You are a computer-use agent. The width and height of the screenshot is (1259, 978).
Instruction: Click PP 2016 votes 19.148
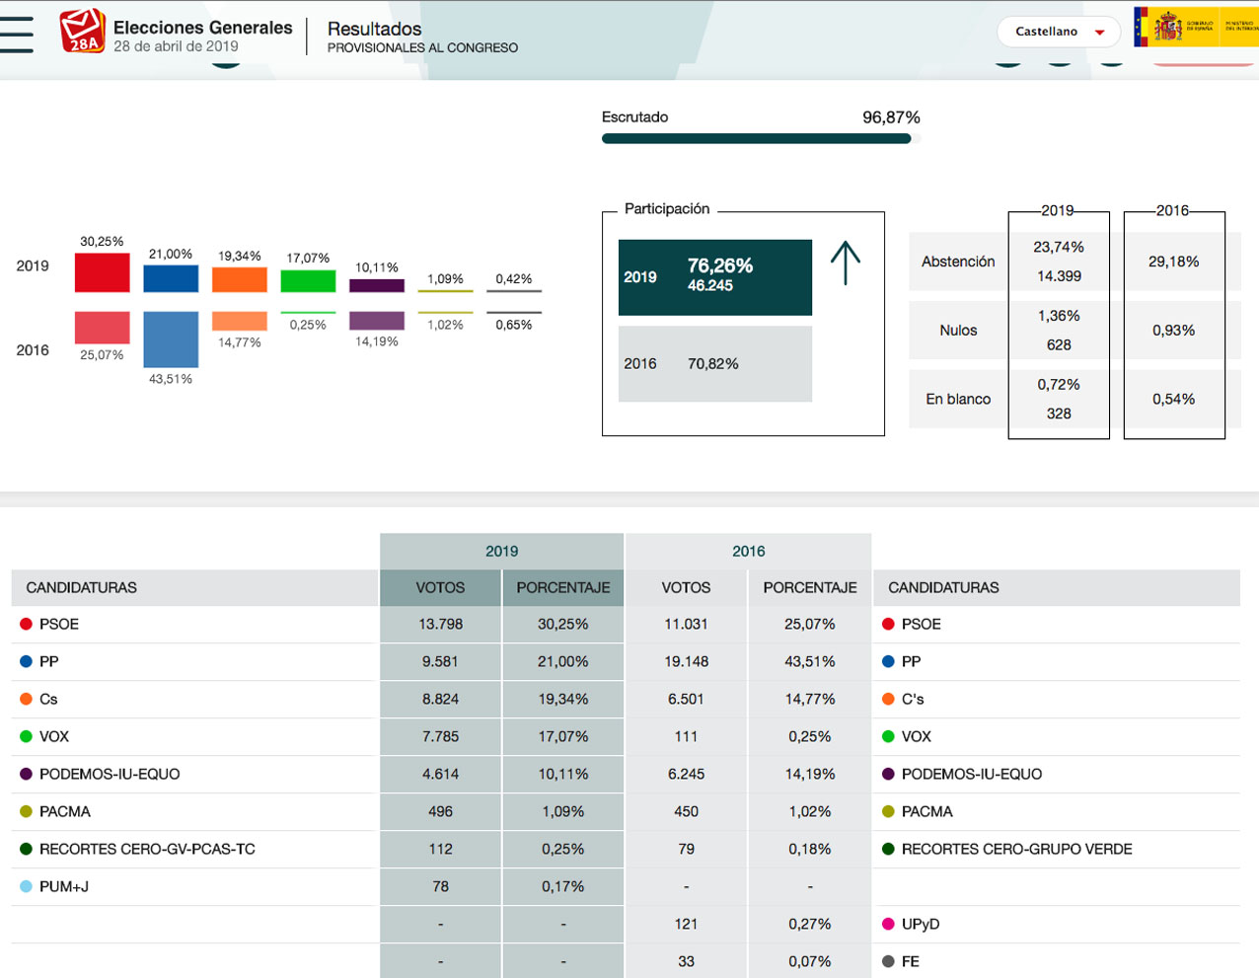coord(686,661)
